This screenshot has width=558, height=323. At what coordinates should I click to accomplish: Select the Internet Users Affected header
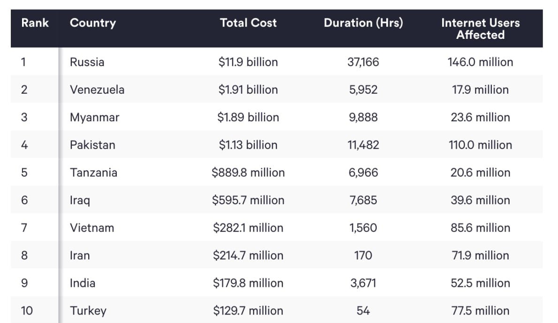480,29
